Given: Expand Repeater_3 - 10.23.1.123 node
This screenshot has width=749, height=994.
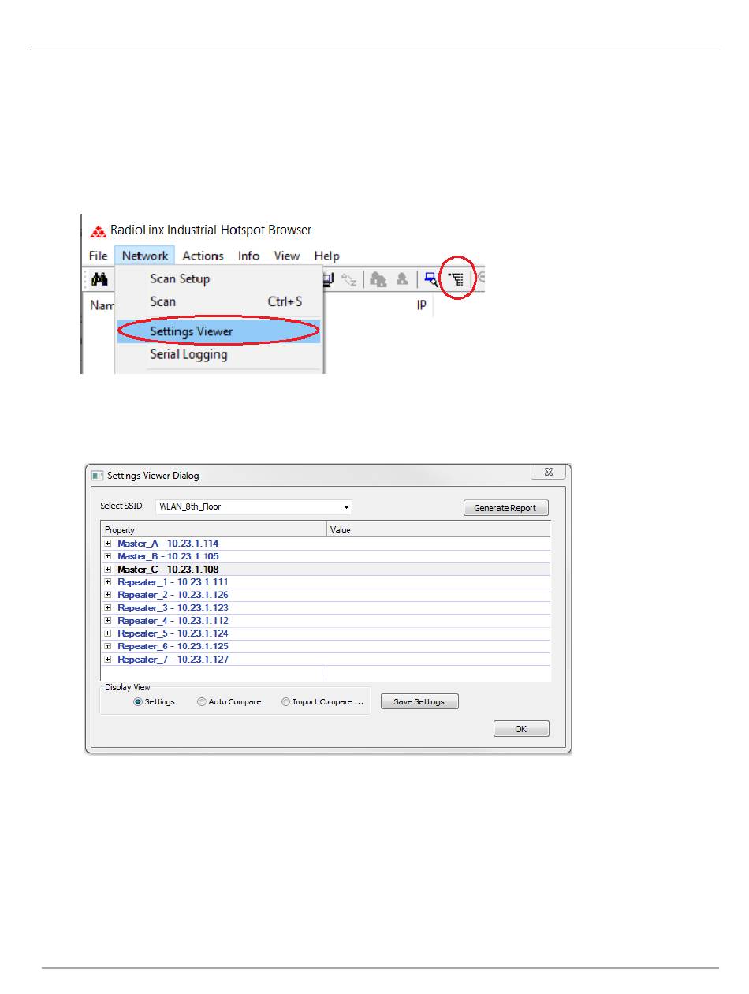Looking at the screenshot, I should point(108,607).
